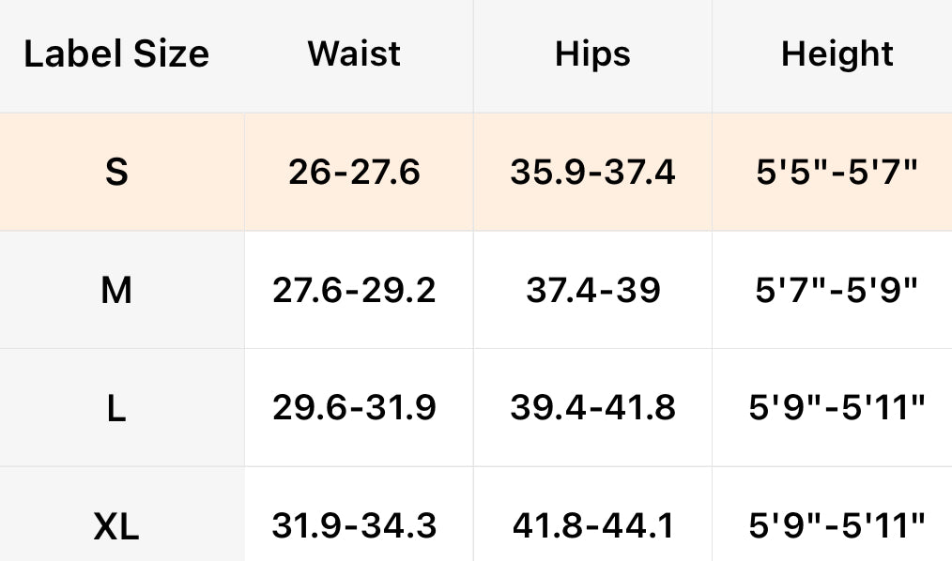Click the Height column header
This screenshot has width=952, height=561.
tap(837, 54)
